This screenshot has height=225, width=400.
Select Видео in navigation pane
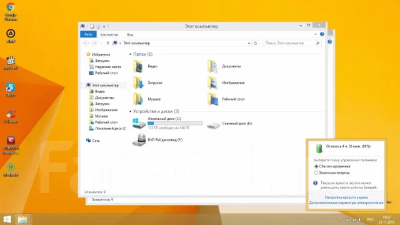coord(97,91)
